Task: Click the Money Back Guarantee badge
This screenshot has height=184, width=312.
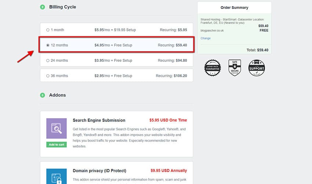Action: (213, 68)
